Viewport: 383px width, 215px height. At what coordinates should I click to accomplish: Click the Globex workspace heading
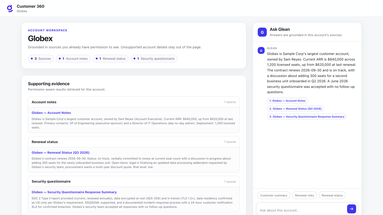[40, 38]
